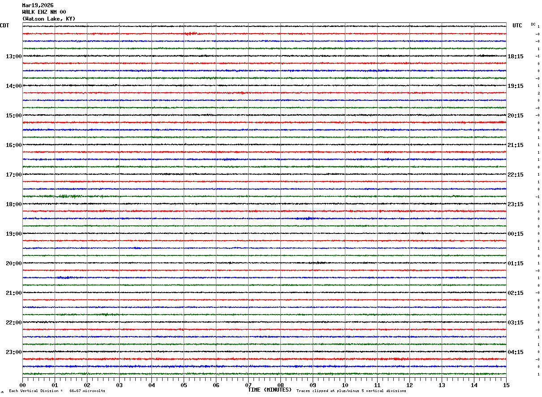Viewport: 542px width, 397px height.
Task: Select the 20:00 CDT time label
Action: tap(14, 263)
